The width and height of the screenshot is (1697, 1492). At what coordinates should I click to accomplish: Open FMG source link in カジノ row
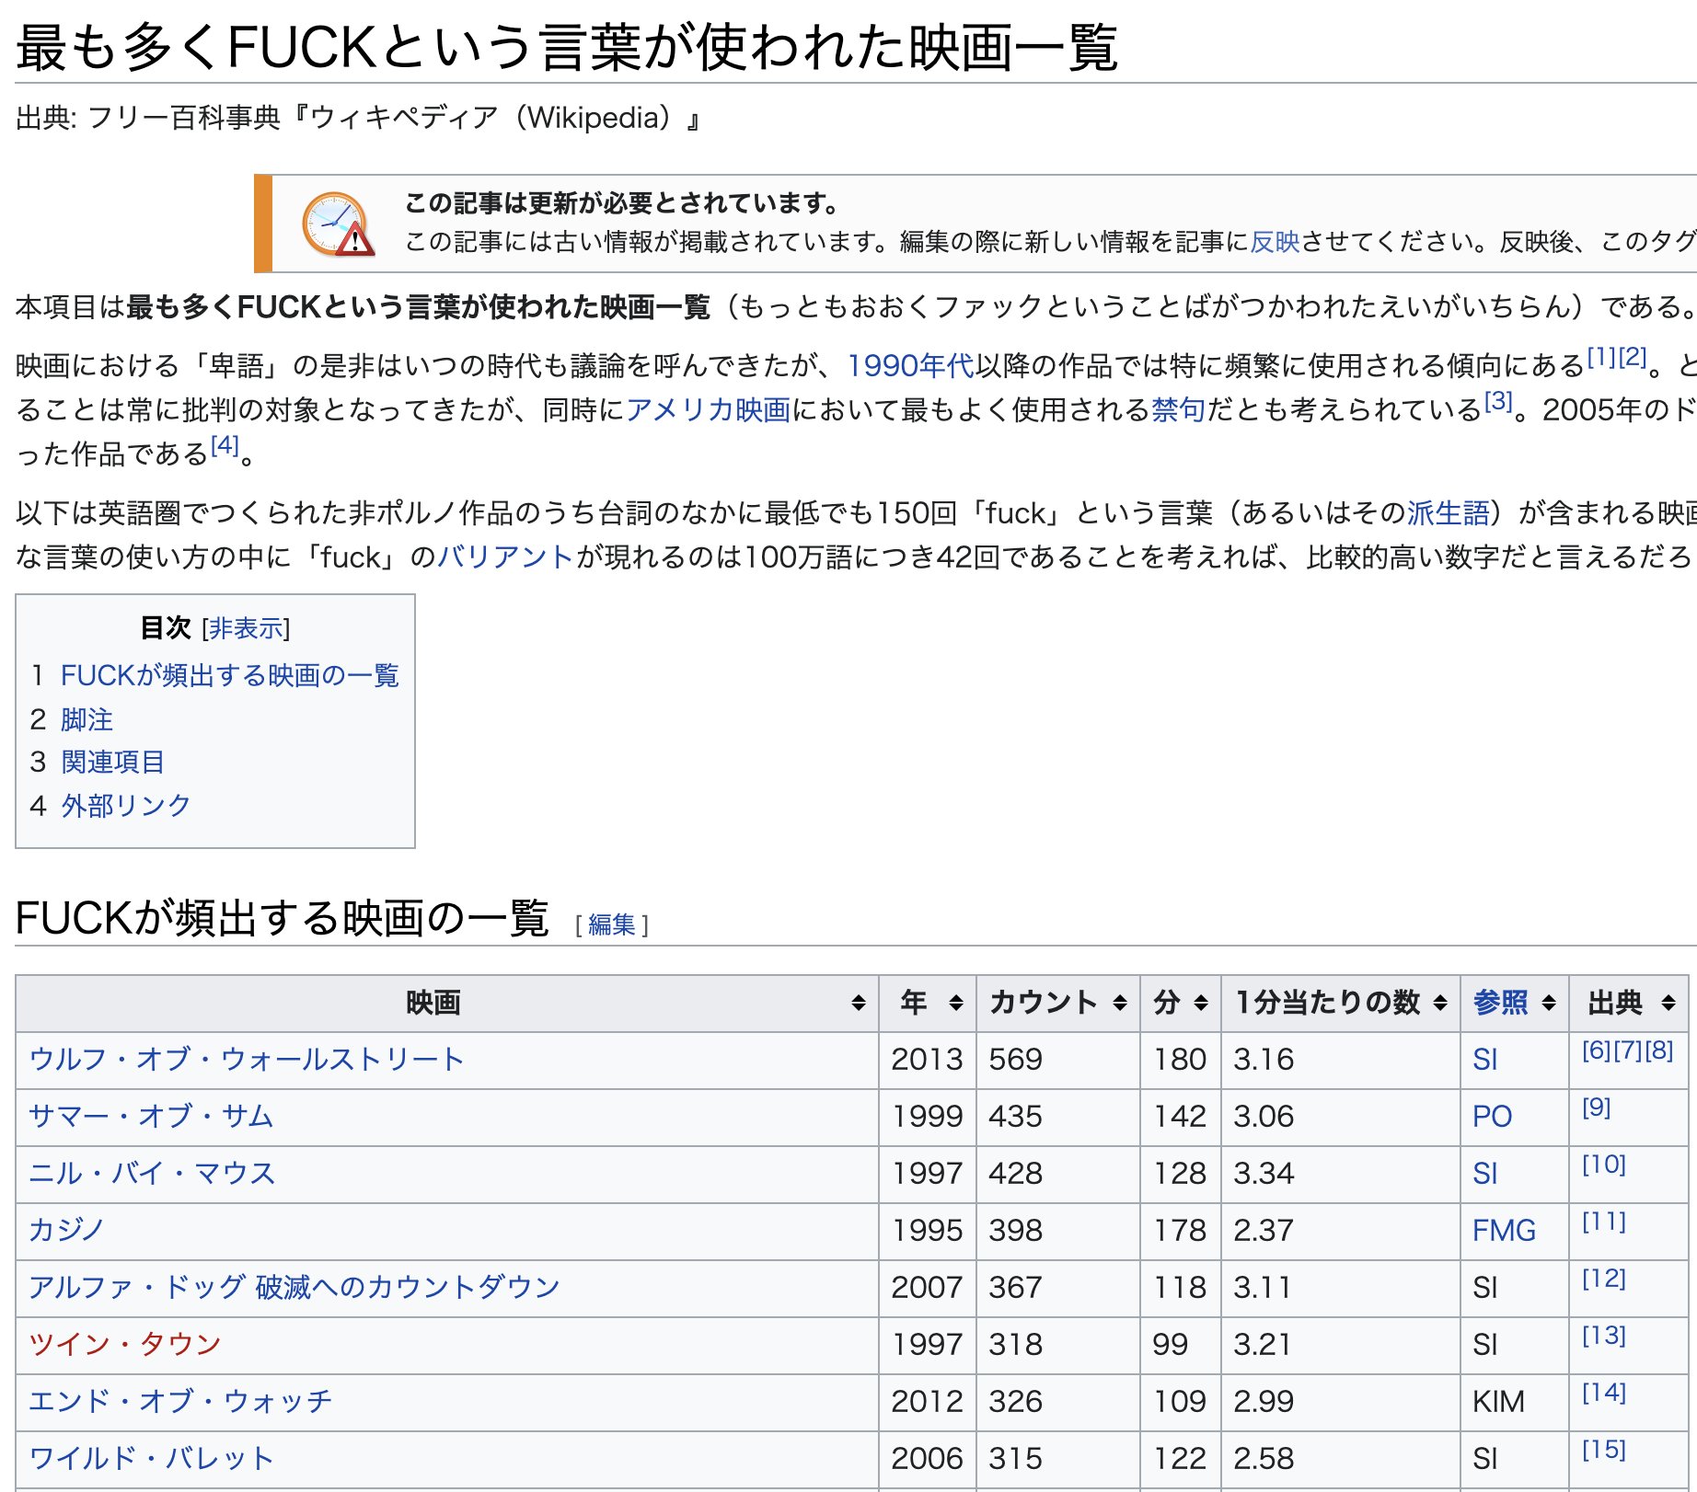[x=1504, y=1231]
